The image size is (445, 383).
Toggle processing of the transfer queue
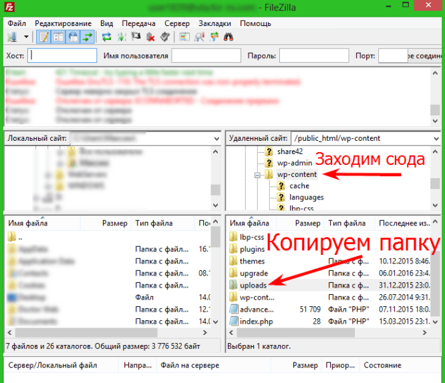pos(122,37)
